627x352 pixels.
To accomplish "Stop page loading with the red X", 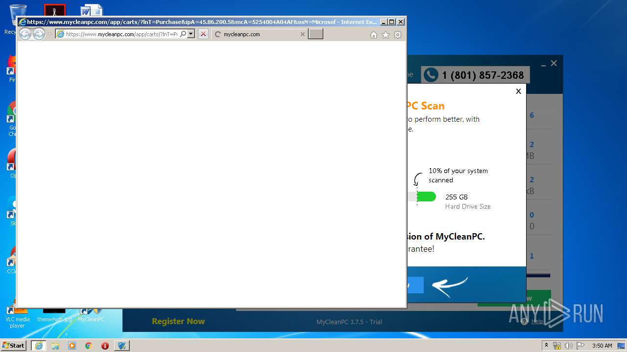I will (203, 34).
